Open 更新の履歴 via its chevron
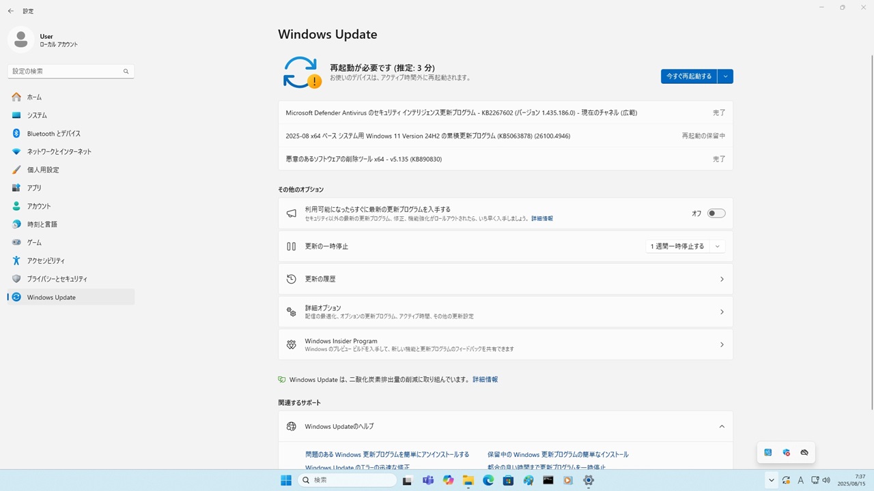 click(x=722, y=279)
